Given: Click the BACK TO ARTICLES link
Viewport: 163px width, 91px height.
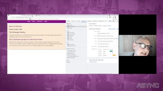Looking at the screenshot, I should point(15,26).
